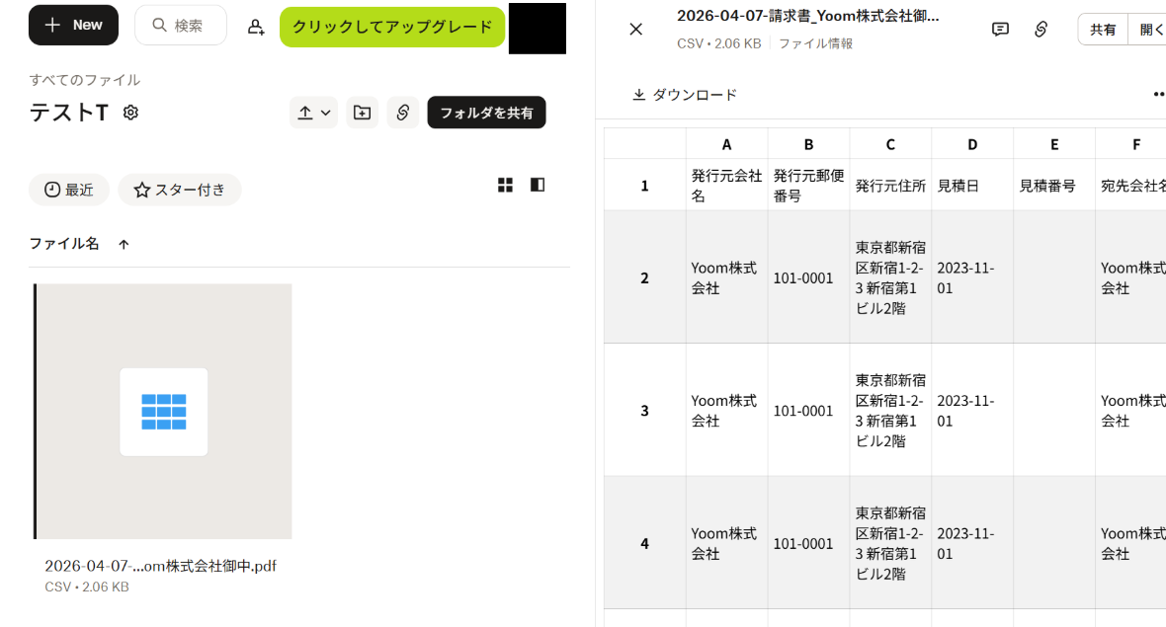Viewport: 1166px width, 627px height.
Task: Open comments panel icon in preview
Action: (x=1000, y=30)
